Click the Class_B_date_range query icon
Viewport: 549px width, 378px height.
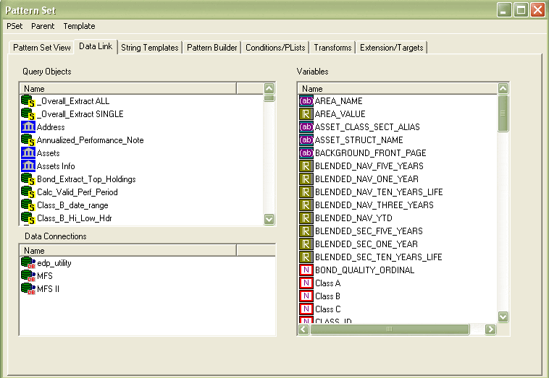pos(28,205)
